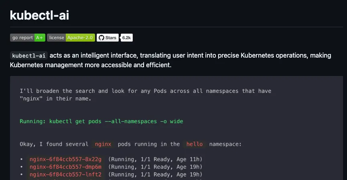Click the kubectl-ai page heading
The width and height of the screenshot is (347, 180).
[x=39, y=15]
